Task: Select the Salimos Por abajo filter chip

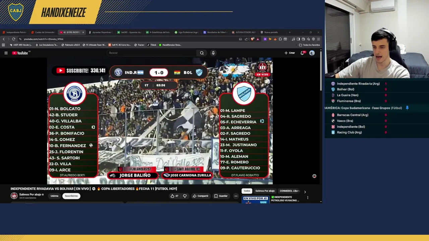Action: coord(265,191)
